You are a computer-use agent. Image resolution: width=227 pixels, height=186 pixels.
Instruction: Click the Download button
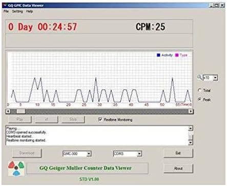[27, 153]
